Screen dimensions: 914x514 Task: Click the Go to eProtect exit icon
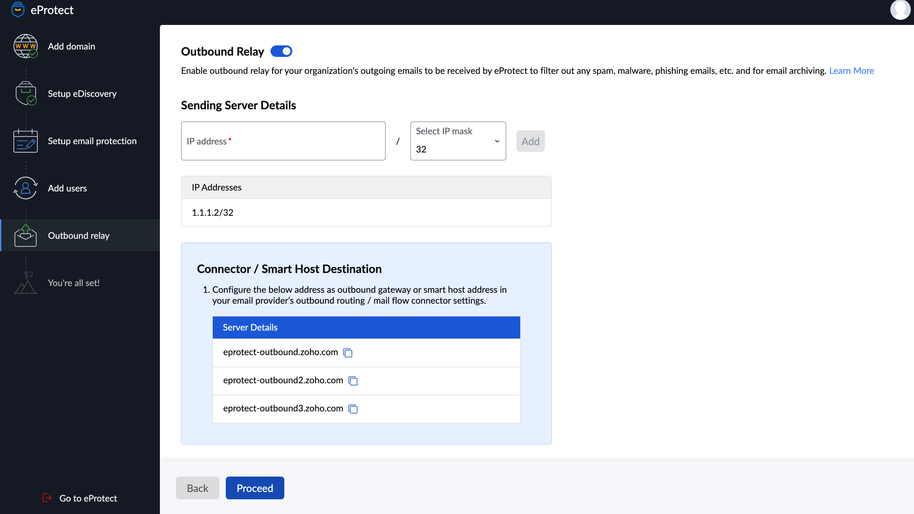(x=47, y=498)
